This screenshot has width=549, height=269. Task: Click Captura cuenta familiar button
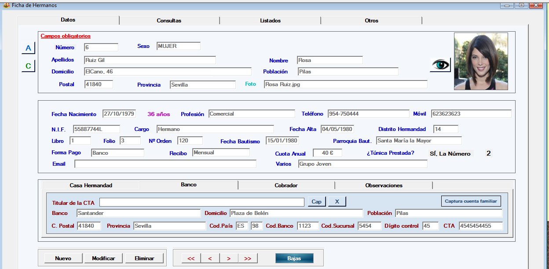(471, 201)
